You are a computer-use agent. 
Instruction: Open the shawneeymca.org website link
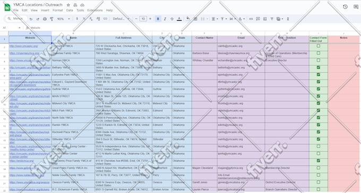pyautogui.click(x=24, y=53)
